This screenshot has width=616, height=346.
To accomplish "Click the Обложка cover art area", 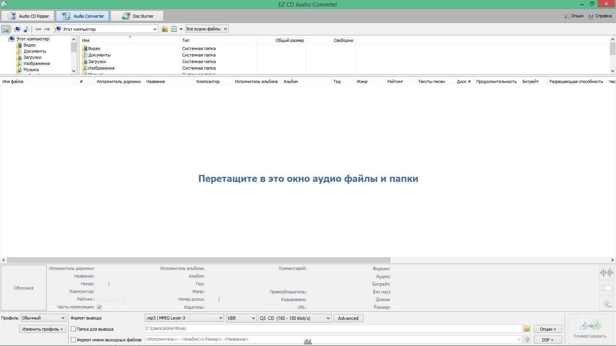I will 23,288.
